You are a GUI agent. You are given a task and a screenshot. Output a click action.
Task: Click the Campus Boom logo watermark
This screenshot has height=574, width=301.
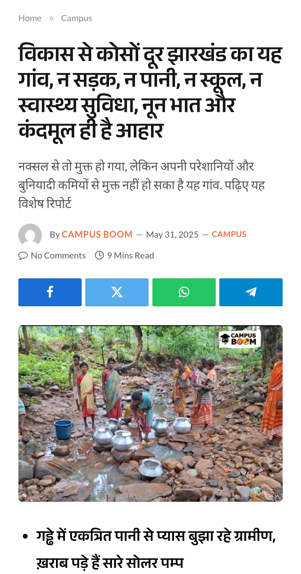240,339
